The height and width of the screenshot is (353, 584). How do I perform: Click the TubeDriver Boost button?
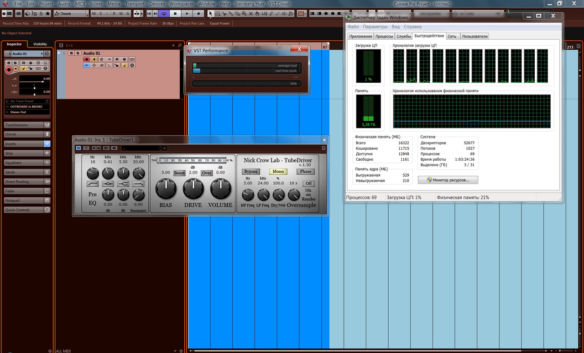coord(179,173)
